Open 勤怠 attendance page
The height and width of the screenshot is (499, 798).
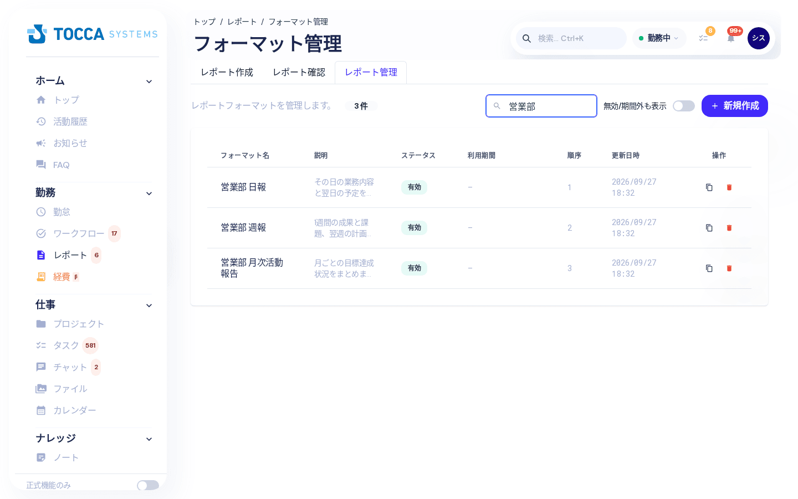53,212
